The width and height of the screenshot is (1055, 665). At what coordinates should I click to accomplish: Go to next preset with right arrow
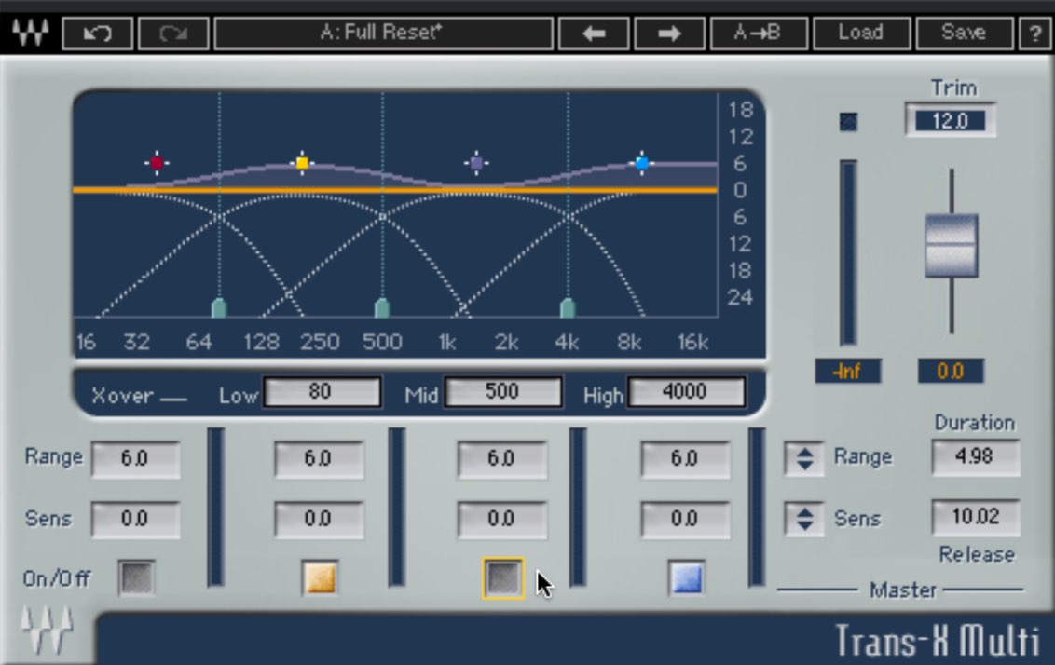pos(669,33)
